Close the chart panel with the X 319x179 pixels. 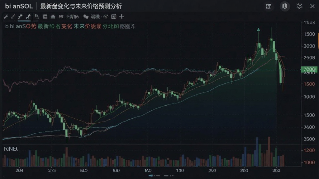312,6
